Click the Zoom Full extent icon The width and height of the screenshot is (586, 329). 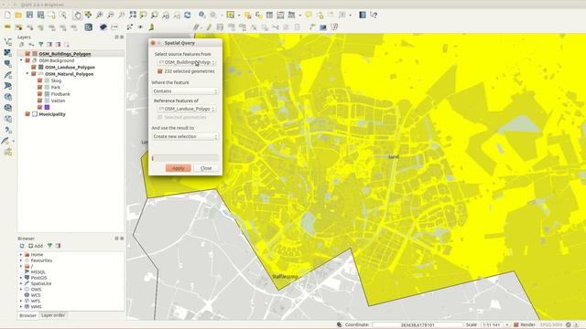133,15
